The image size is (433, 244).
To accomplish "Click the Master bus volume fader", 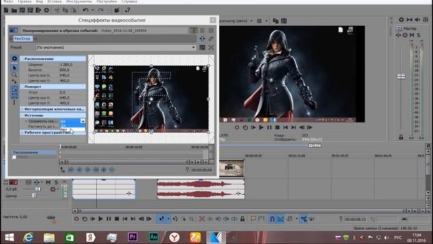I will (x=401, y=77).
